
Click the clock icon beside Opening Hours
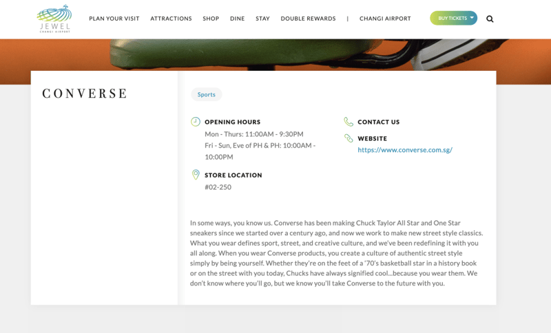[x=196, y=122]
